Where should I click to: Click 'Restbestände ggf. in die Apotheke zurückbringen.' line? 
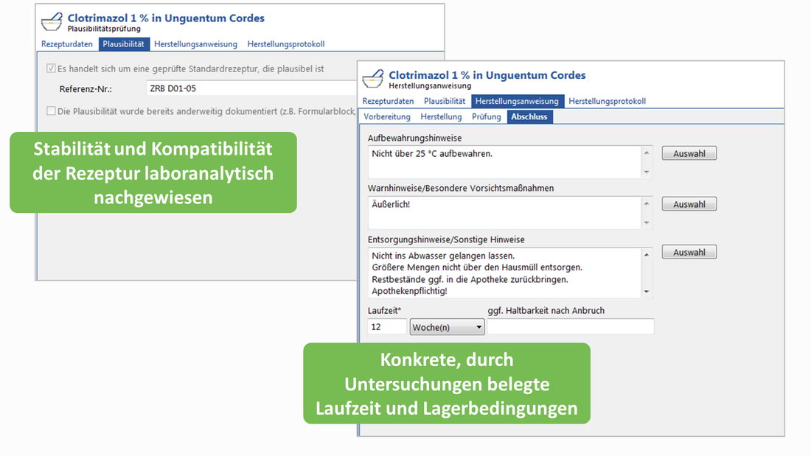coord(470,279)
